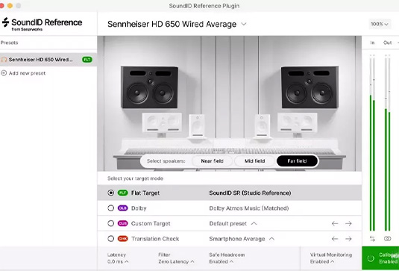
Task: Select the Sennheiser HD 650 Wired preset
Action: click(x=48, y=60)
